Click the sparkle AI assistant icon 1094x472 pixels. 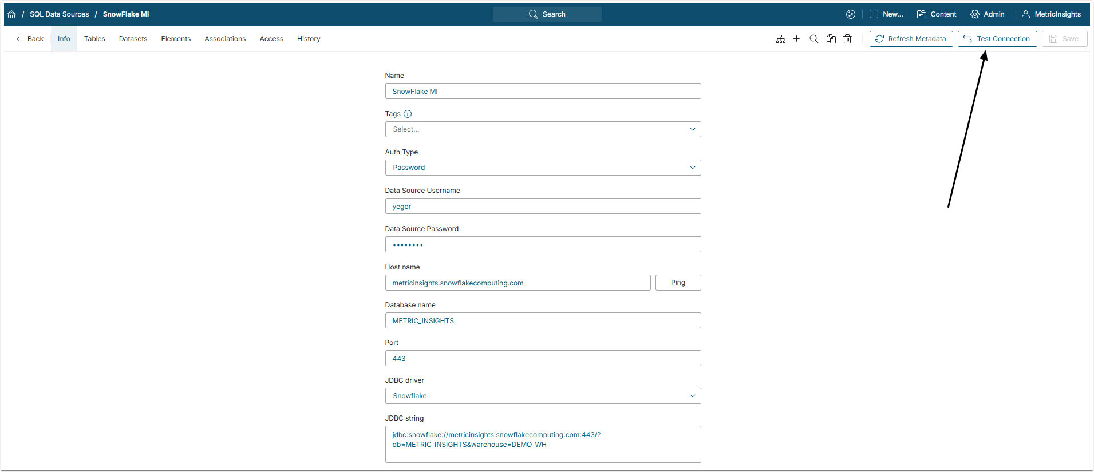tap(851, 14)
